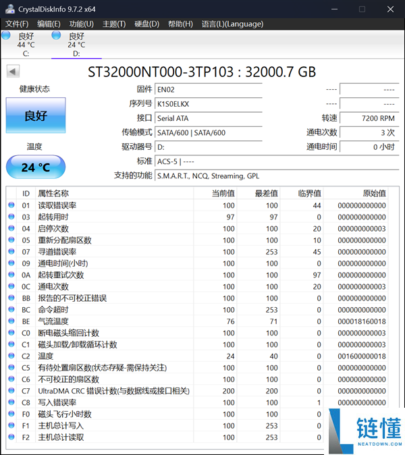This screenshot has width=405, height=455.
Task: Click status dot for 07 寻道错误率 row
Action: [11, 251]
